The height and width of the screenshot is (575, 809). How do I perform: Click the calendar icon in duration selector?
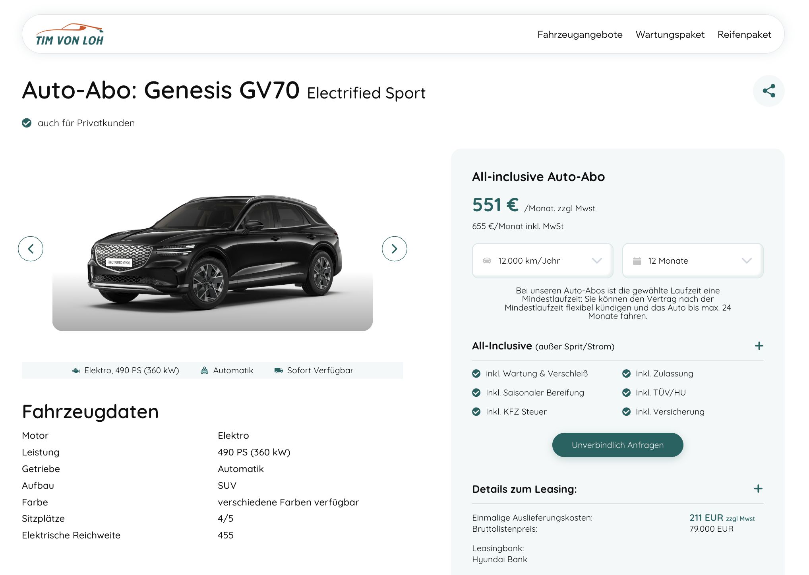click(637, 261)
